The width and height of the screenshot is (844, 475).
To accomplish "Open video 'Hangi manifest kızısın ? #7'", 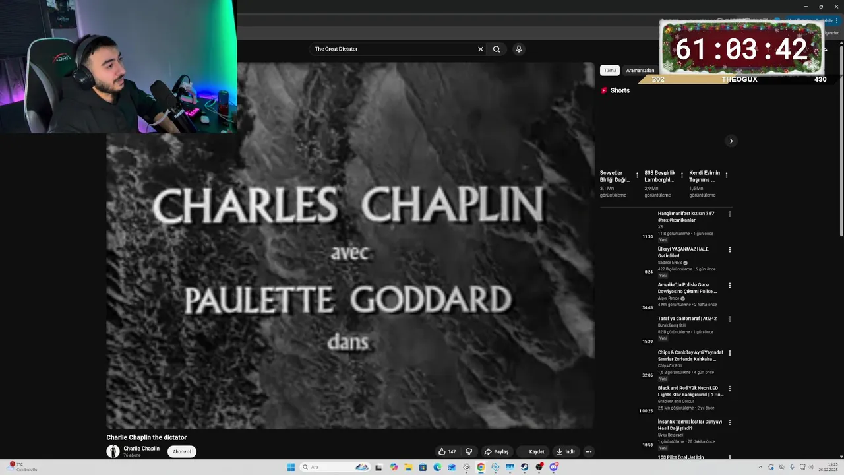I will coord(686,217).
